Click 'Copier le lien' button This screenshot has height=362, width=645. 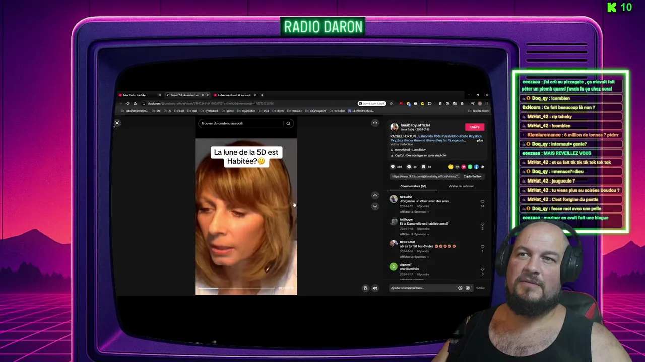click(x=472, y=176)
